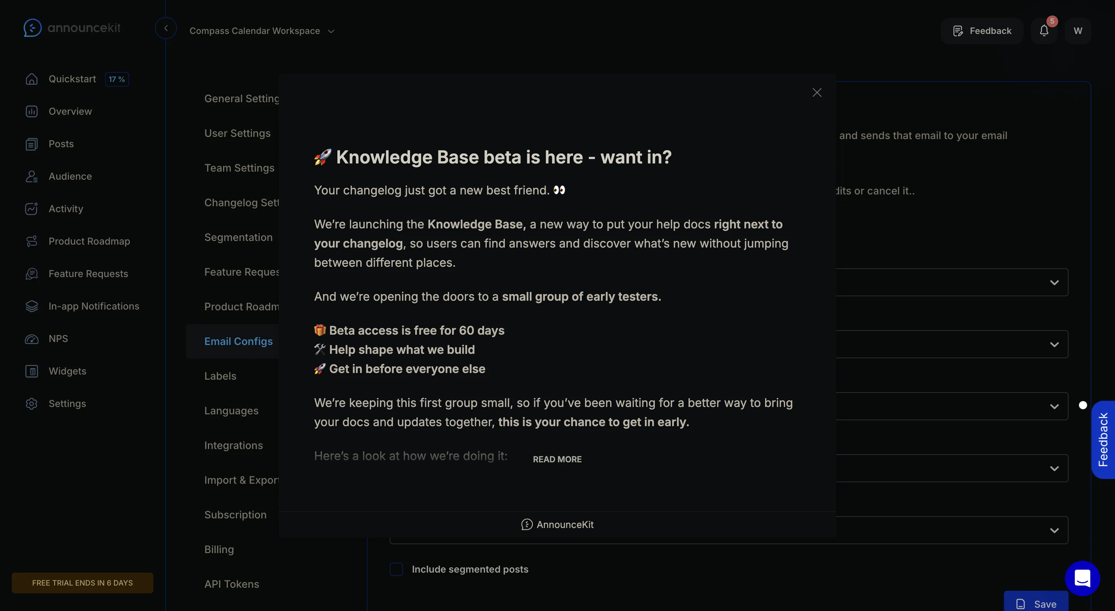Open the Audience person icon

point(32,176)
